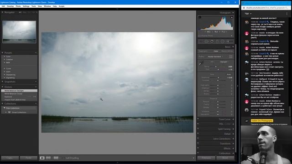Collapse the Presets panel
The height and width of the screenshot is (164, 292).
point(2,53)
